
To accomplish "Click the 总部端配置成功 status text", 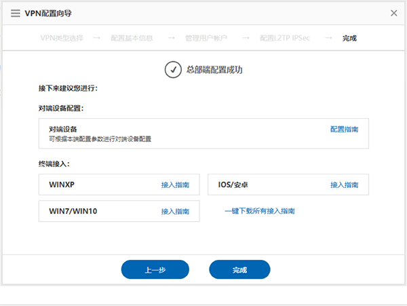I will (x=214, y=70).
